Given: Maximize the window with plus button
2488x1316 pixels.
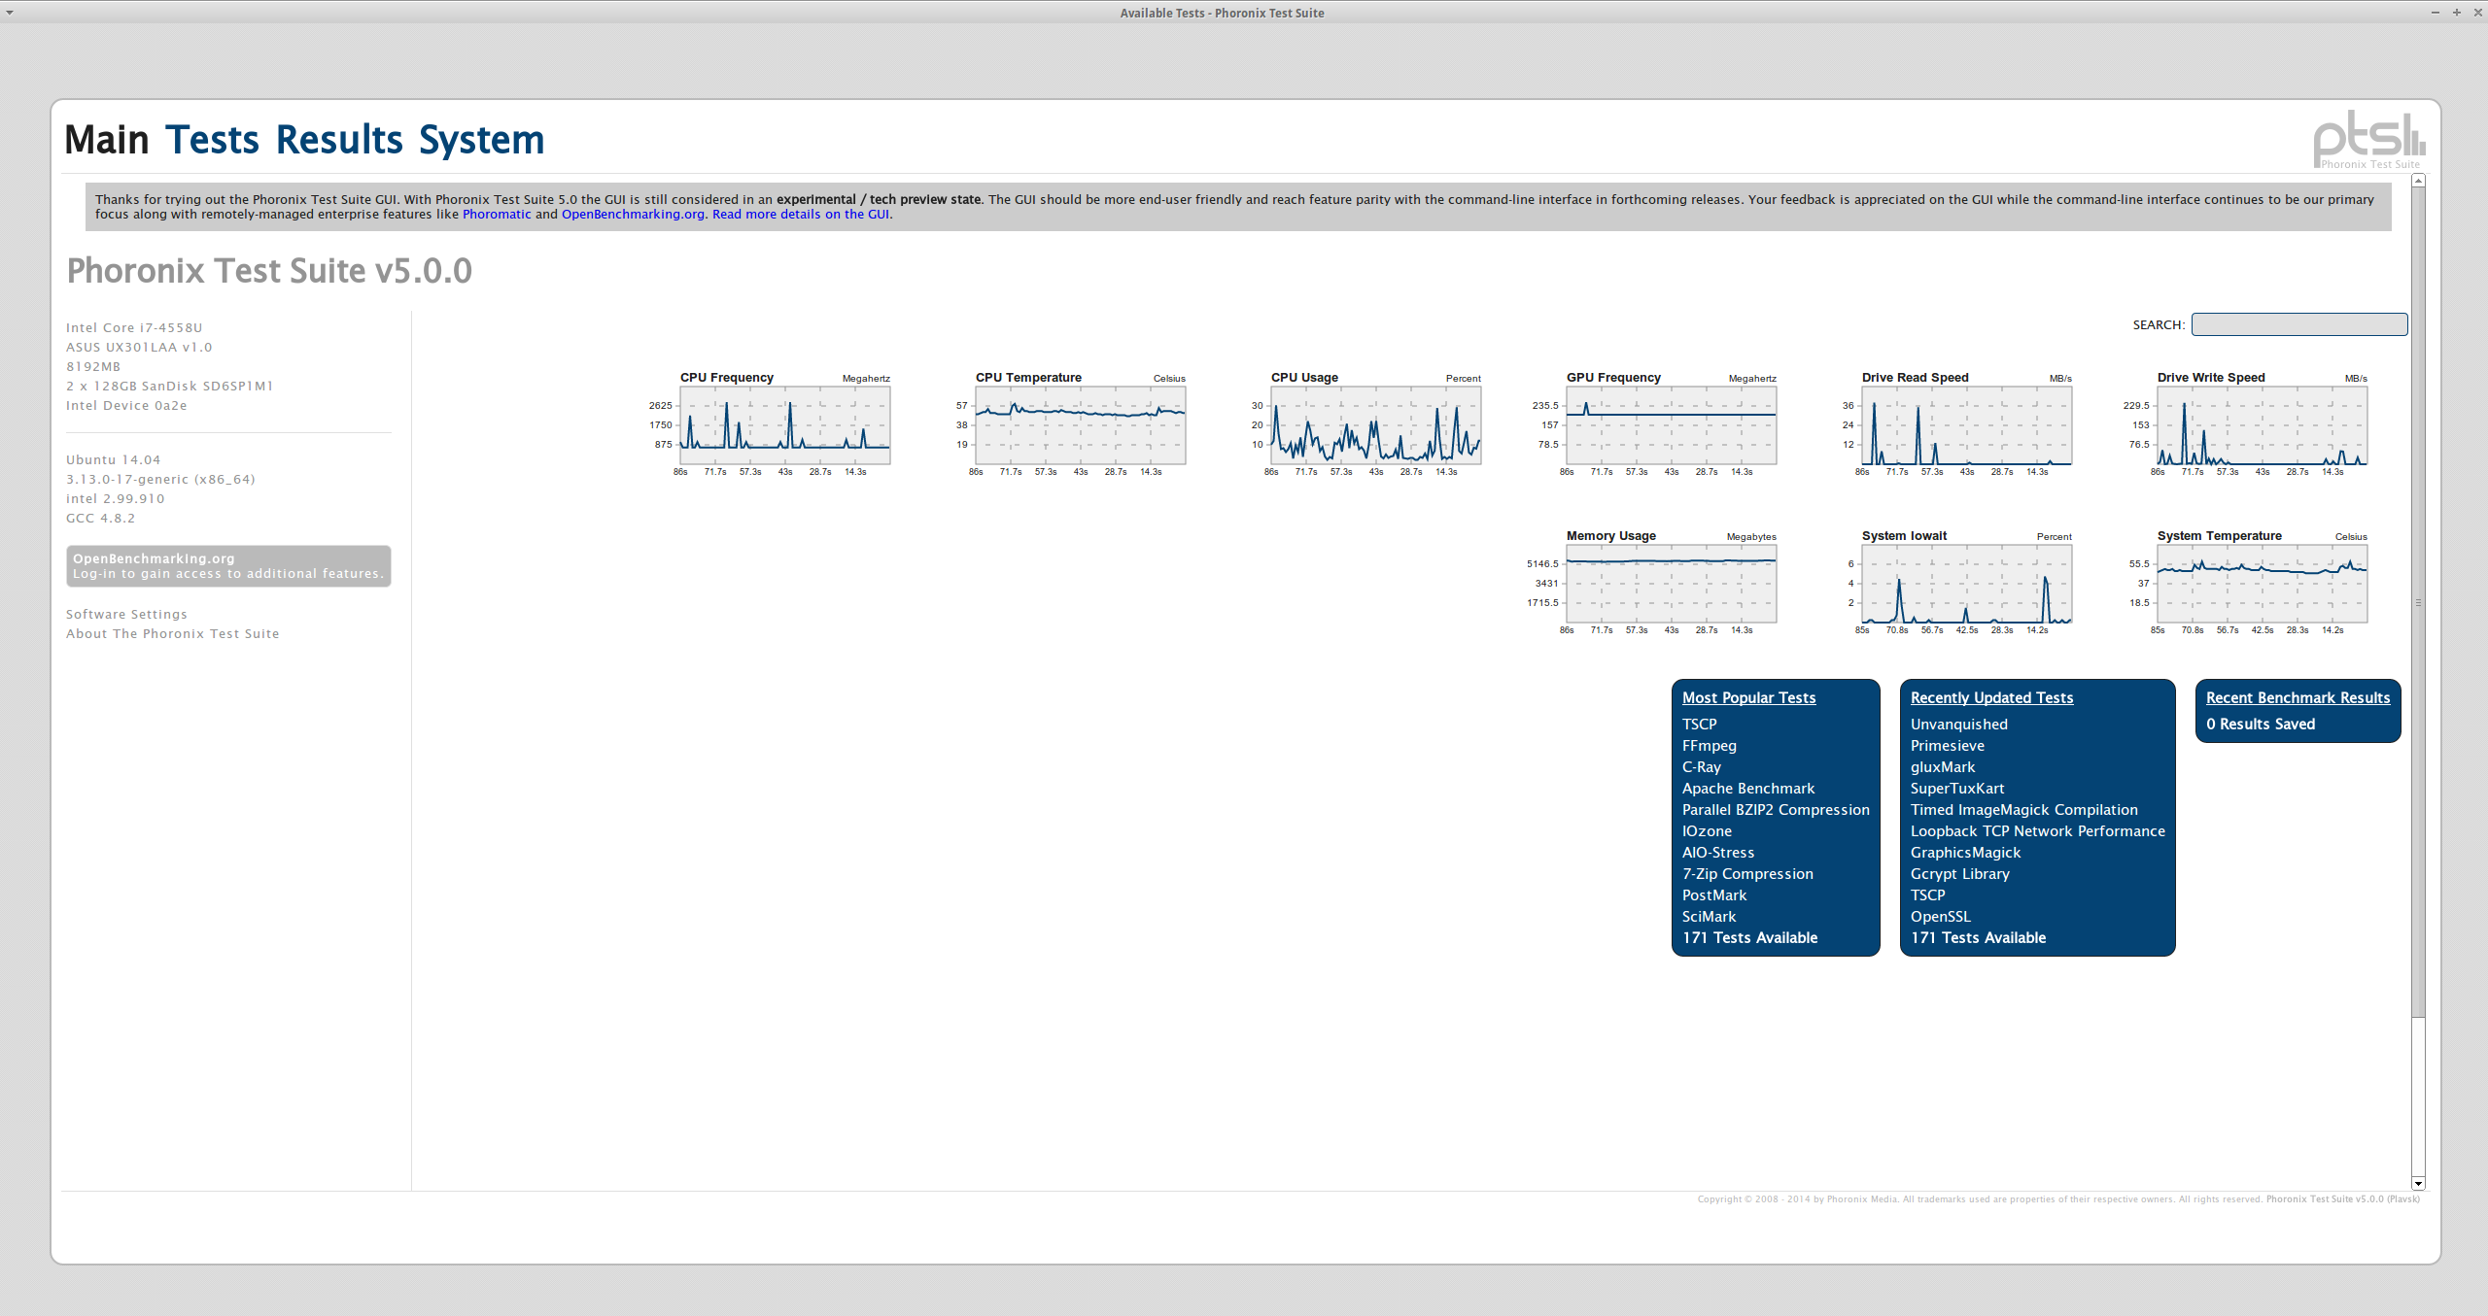Looking at the screenshot, I should tap(2456, 13).
